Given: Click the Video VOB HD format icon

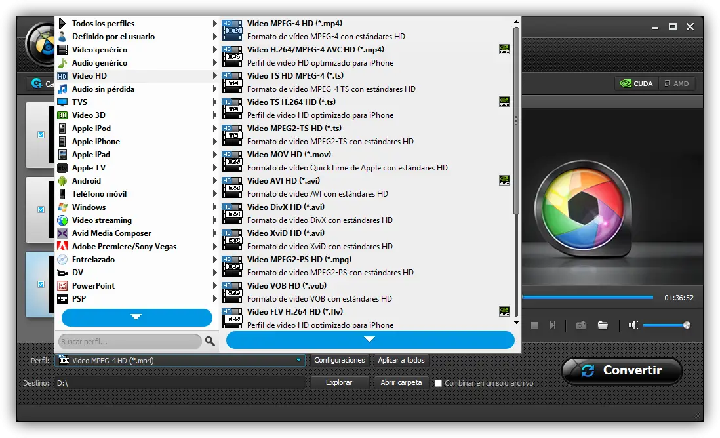Looking at the screenshot, I should coord(232,292).
